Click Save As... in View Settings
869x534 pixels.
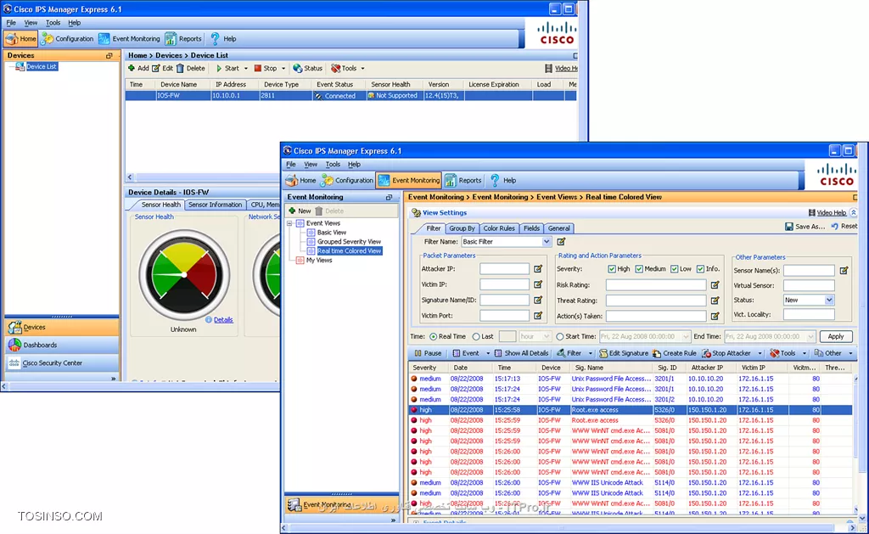click(x=805, y=227)
